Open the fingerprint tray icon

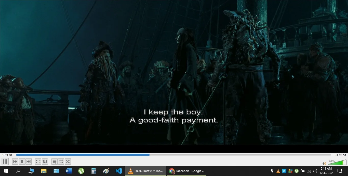(x=284, y=171)
